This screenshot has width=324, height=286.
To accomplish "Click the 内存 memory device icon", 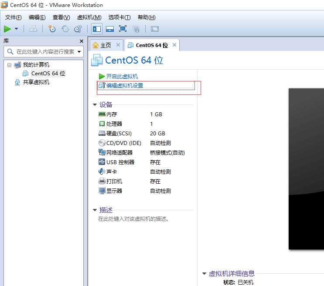I will click(102, 114).
